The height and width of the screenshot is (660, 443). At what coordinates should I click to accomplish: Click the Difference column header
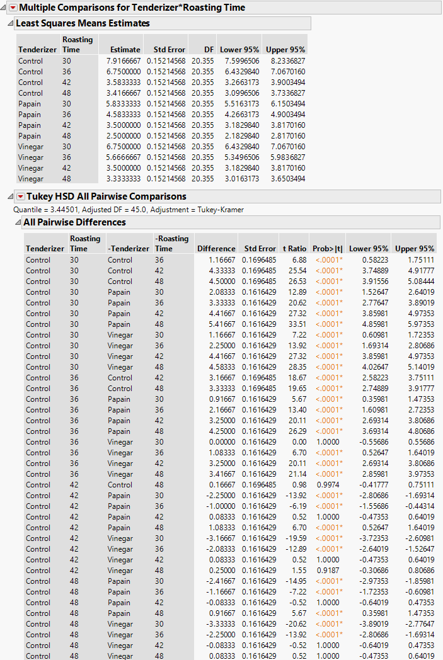click(216, 249)
